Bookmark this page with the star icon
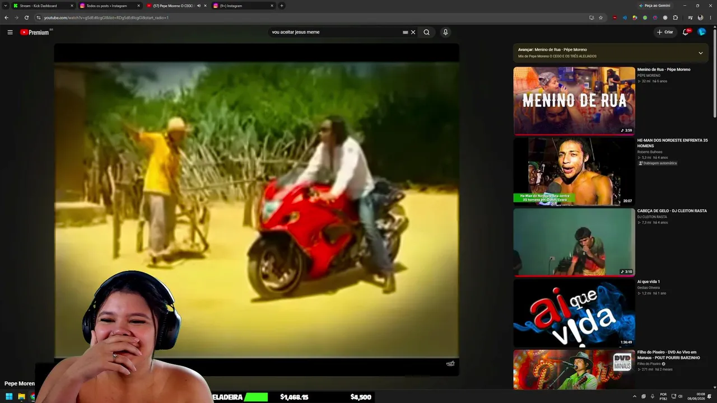This screenshot has width=717, height=403. point(600,17)
